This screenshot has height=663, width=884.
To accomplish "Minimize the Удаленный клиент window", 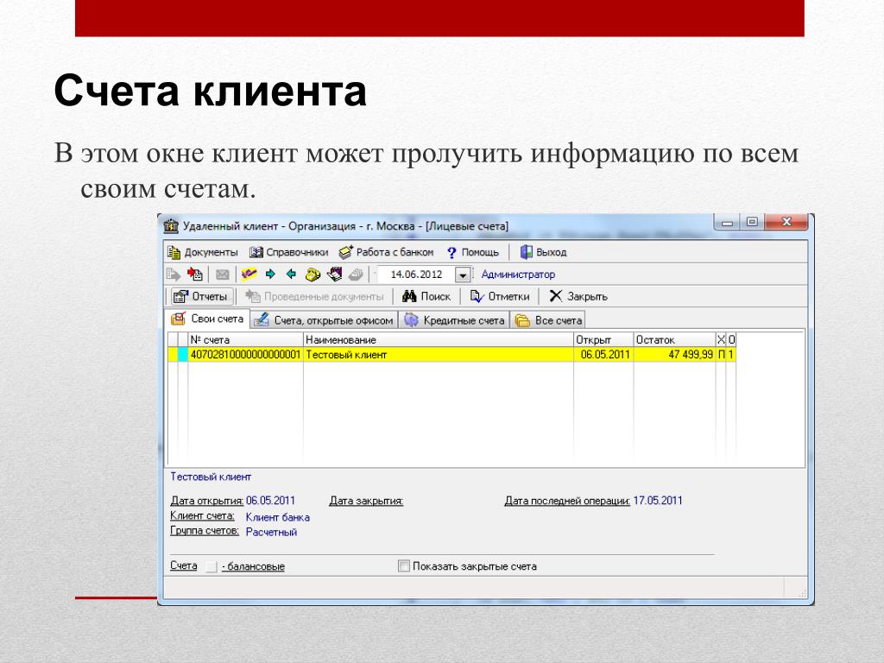I will tap(727, 222).
